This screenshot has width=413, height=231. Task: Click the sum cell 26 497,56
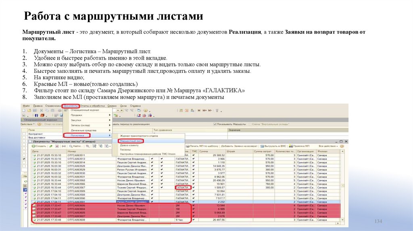click(x=212, y=220)
